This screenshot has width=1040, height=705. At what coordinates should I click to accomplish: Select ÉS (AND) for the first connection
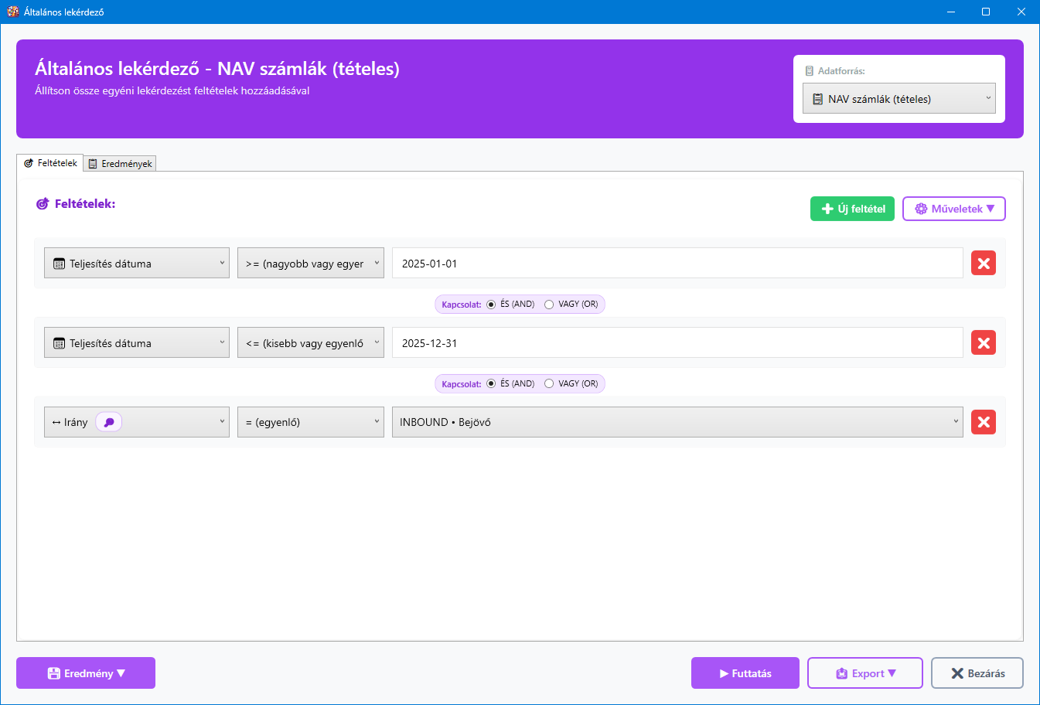coord(491,305)
